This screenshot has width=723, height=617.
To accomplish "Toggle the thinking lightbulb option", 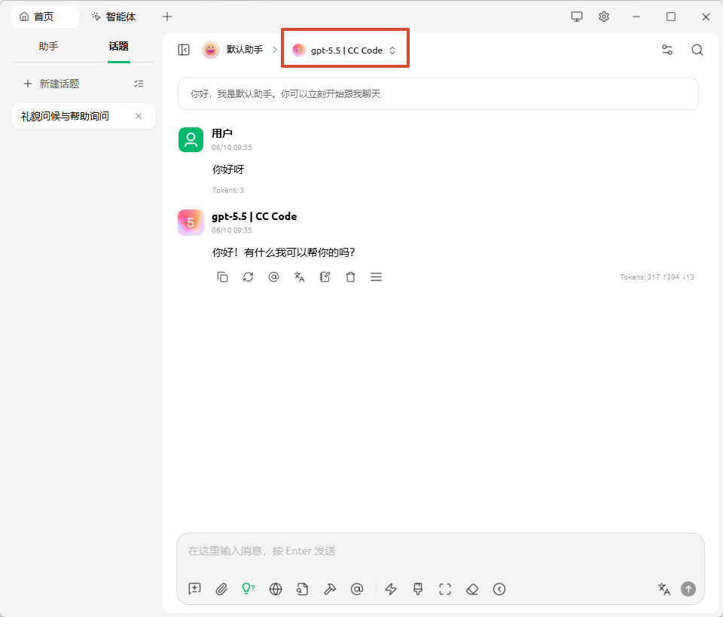I will pos(248,589).
